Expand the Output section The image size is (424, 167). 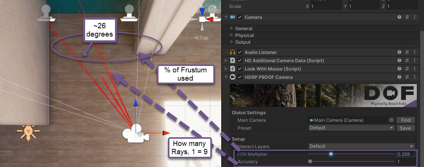click(231, 42)
